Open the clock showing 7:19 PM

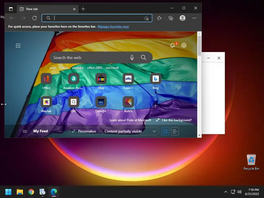[x=252, y=192]
